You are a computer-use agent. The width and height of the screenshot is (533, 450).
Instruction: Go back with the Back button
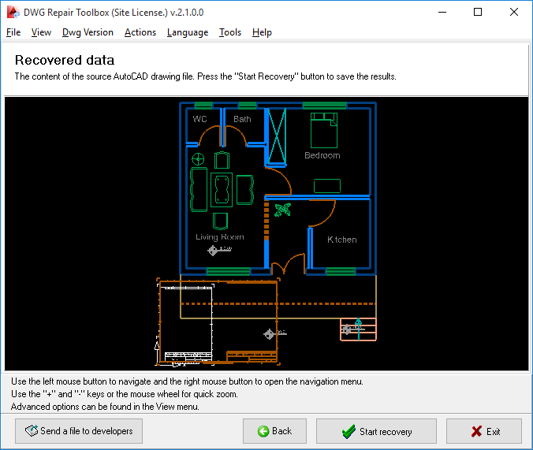pos(274,431)
